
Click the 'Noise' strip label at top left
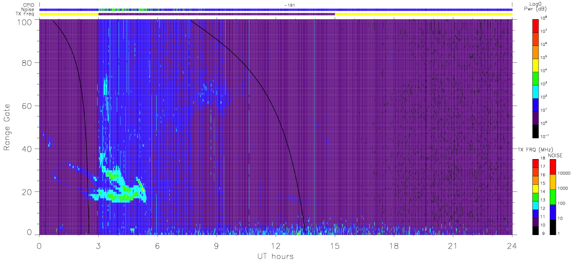point(28,9)
